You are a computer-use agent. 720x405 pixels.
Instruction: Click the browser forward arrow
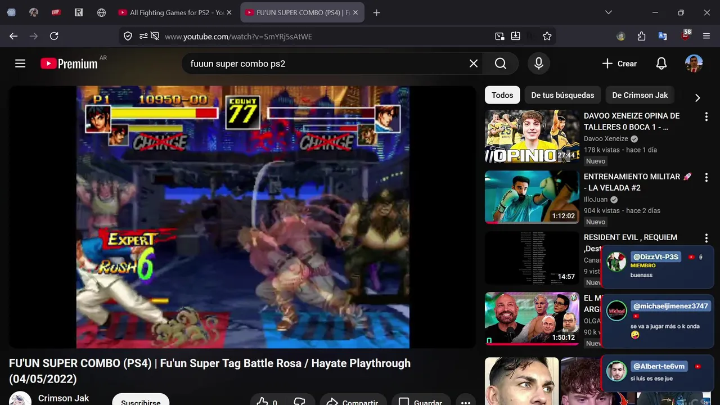coord(34,36)
